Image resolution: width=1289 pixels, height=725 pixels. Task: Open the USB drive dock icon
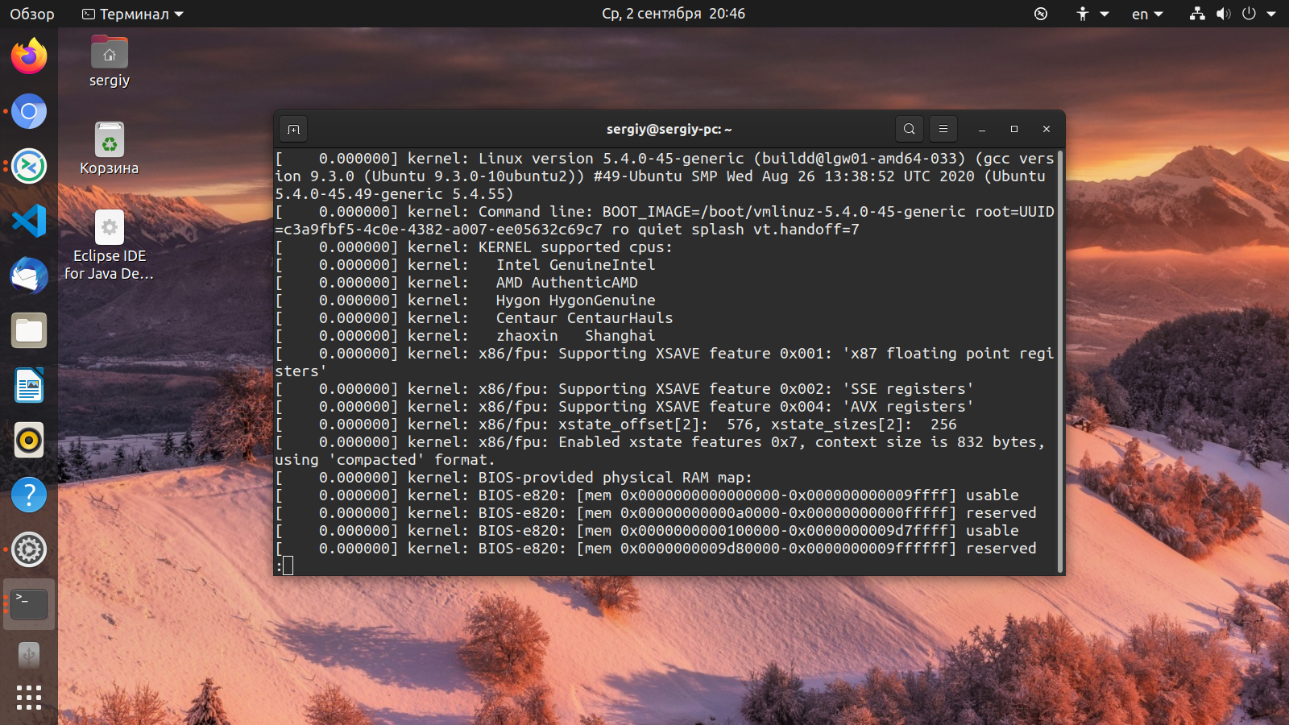29,656
